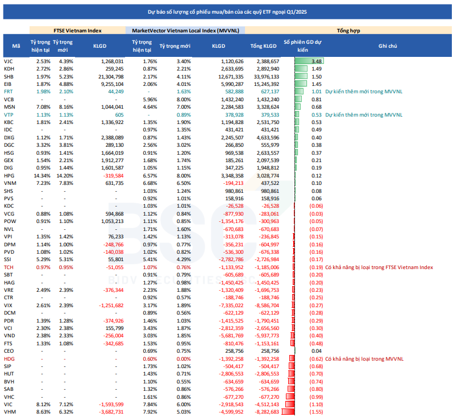Select ticker cell 'PVS'
Viewport: 453px width, 417px height.
point(9,199)
